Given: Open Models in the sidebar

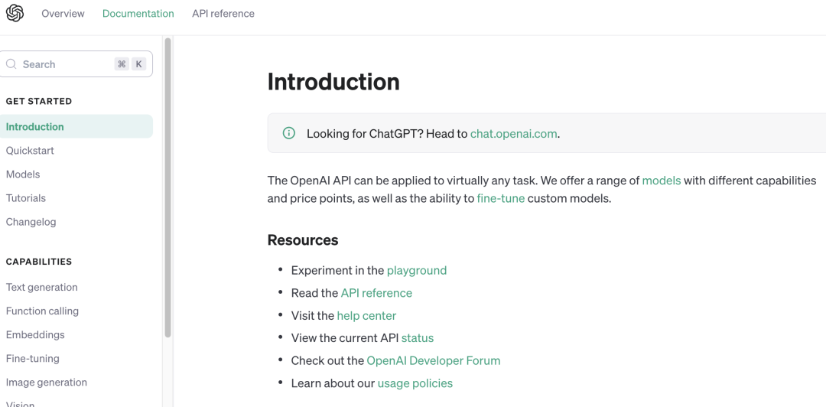Looking at the screenshot, I should tap(23, 174).
